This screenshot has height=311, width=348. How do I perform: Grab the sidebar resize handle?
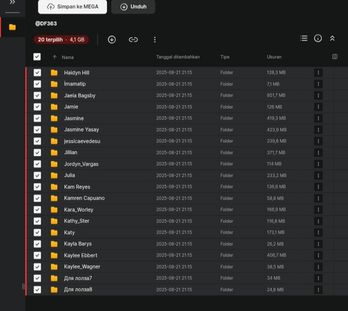click(23, 286)
